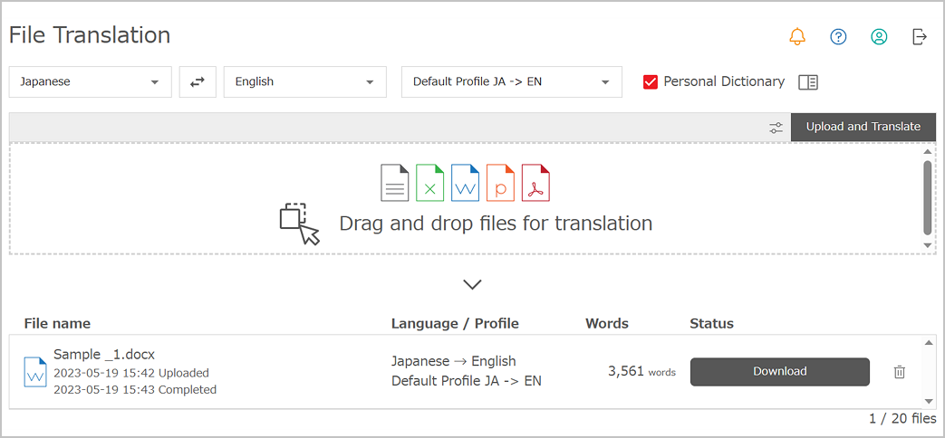Click the orange PowerPoint file type icon
Image resolution: width=945 pixels, height=438 pixels.
pyautogui.click(x=500, y=183)
